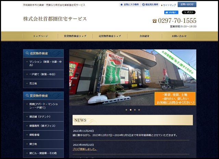
Task: Select 貸ビル・貸倉庫・その他 in the sidebar
Action: tap(43, 153)
